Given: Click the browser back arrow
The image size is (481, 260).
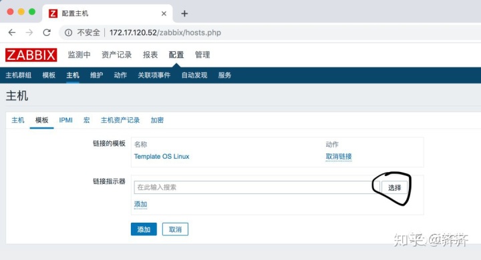Looking at the screenshot, I should [x=11, y=33].
